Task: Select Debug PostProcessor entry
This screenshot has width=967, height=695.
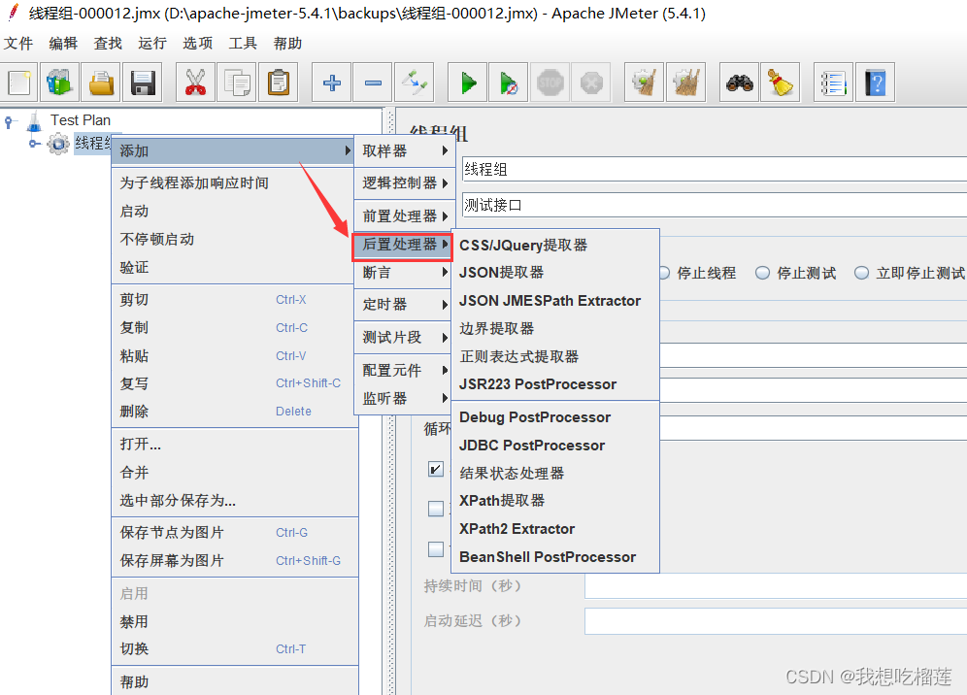Action: click(555, 417)
